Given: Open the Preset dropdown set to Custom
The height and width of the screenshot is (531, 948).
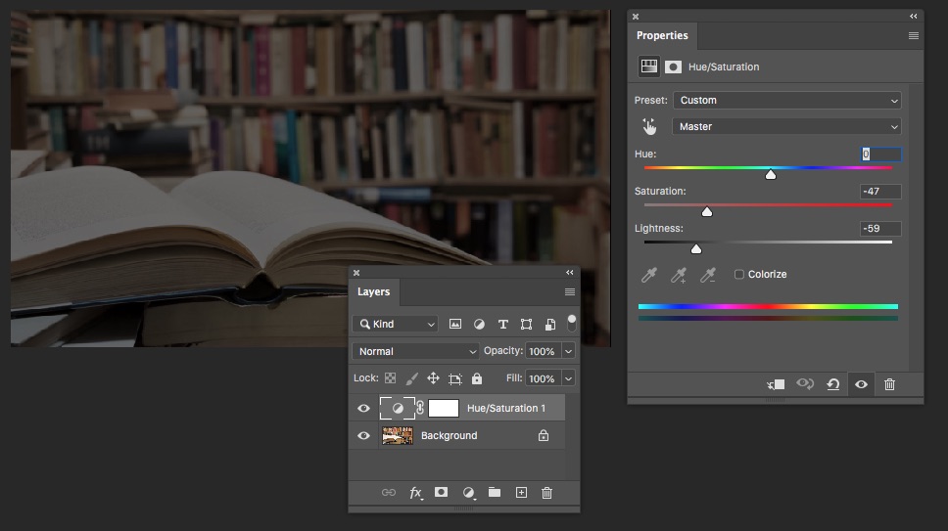Looking at the screenshot, I should pyautogui.click(x=785, y=100).
